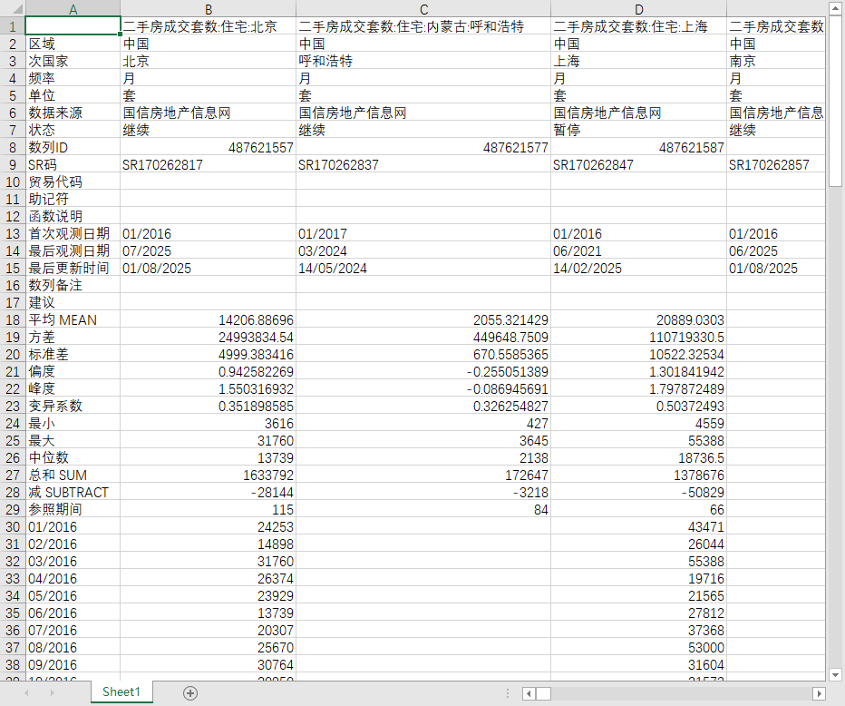Image resolution: width=845 pixels, height=706 pixels.
Task: Select column D header
Action: point(638,9)
